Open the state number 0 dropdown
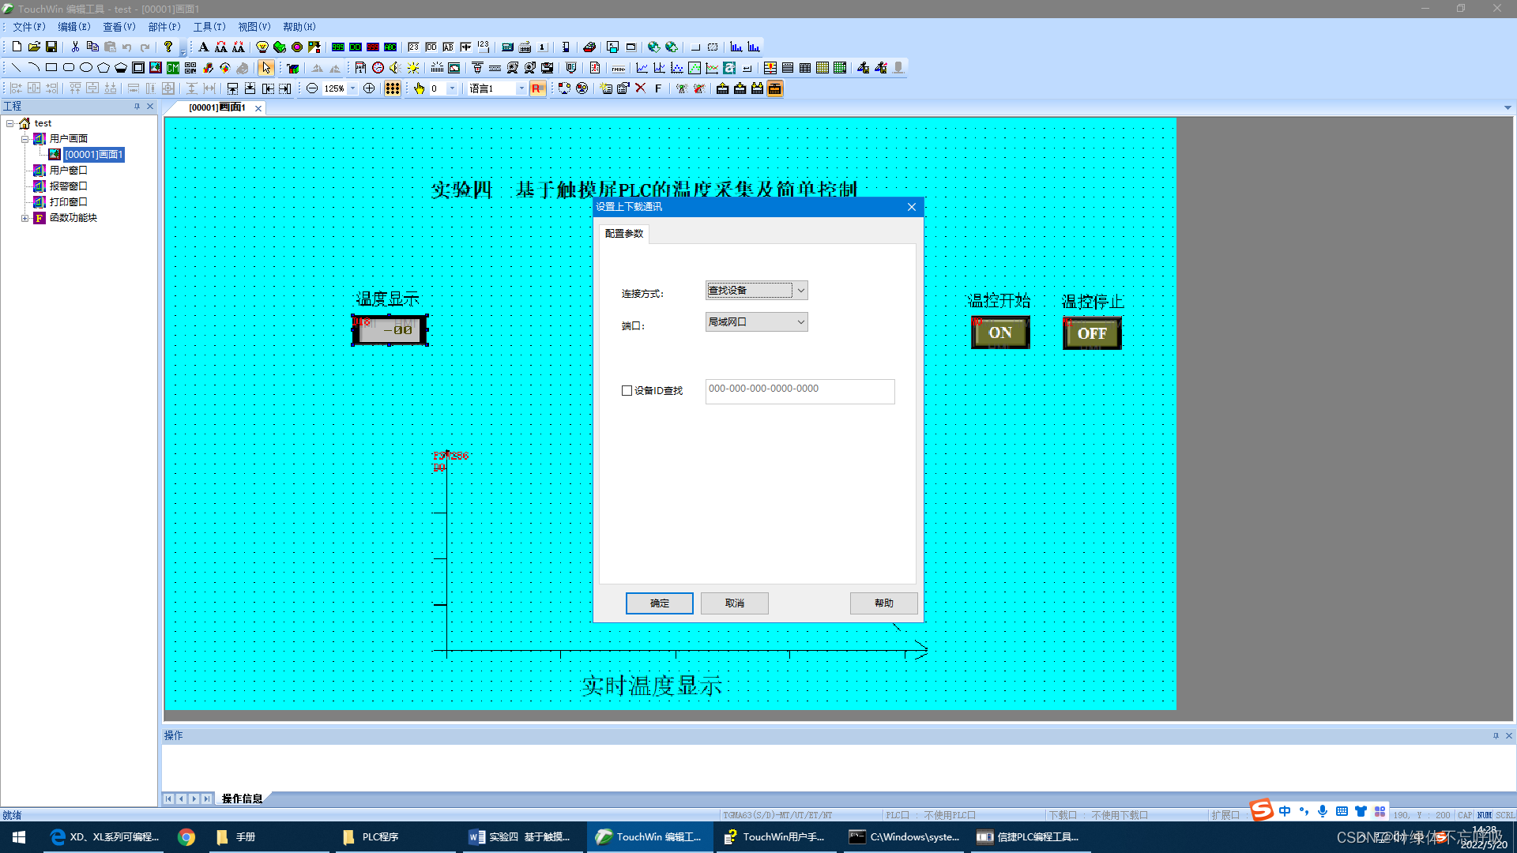The height and width of the screenshot is (853, 1517). [x=452, y=88]
